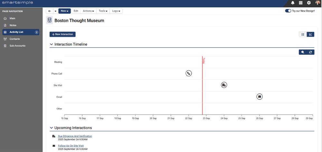The height and width of the screenshot is (152, 322).
Task: Click the Activity List count badge 3
Action: tap(37, 32)
